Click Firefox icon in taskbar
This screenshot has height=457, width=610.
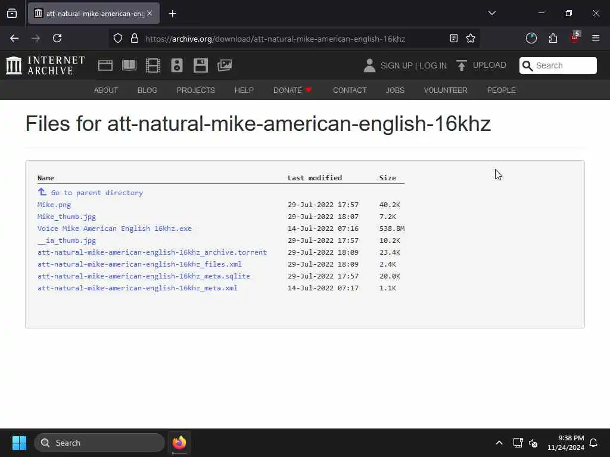click(x=179, y=443)
